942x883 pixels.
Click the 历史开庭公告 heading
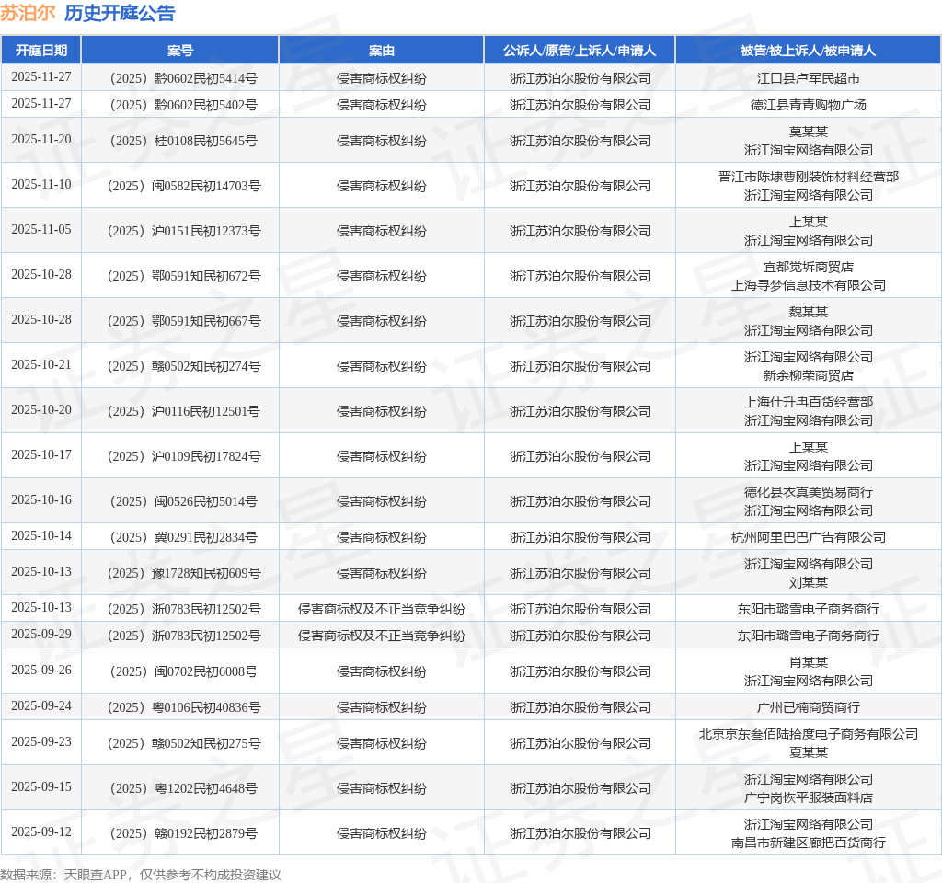click(120, 13)
